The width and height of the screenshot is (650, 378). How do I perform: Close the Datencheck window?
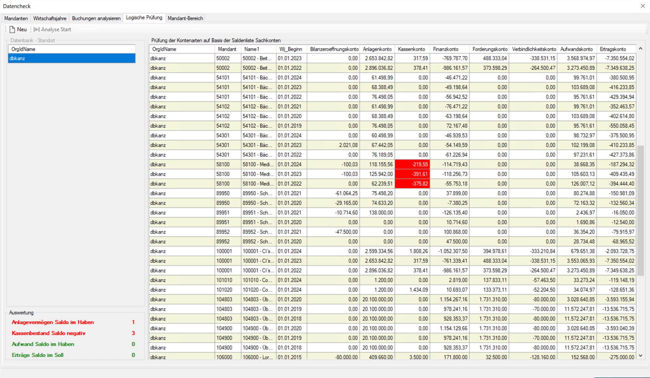(643, 6)
